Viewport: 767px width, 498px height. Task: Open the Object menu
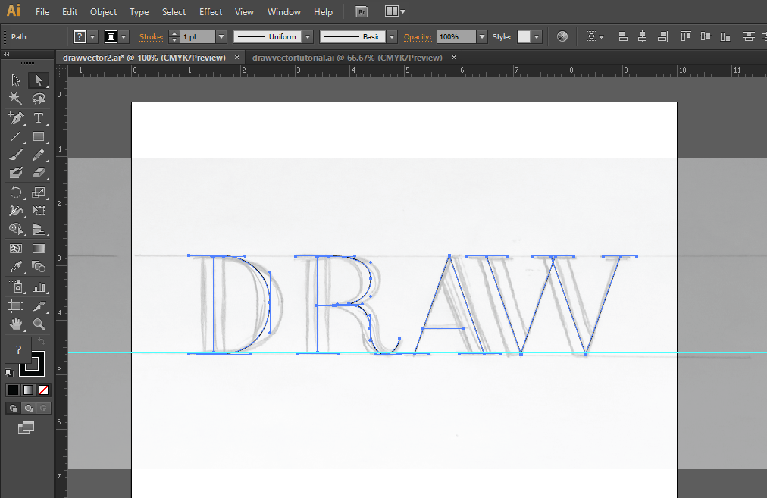(103, 11)
